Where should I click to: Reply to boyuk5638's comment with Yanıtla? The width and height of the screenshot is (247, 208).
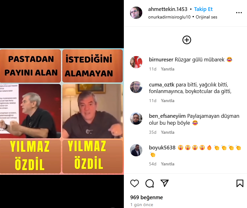(168, 164)
